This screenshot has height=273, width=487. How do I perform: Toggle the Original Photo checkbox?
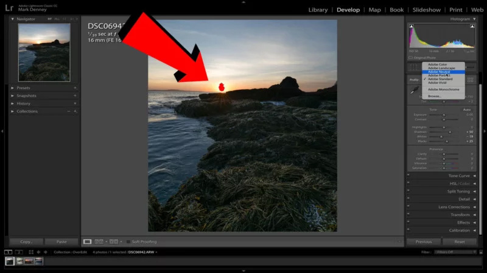click(x=411, y=58)
